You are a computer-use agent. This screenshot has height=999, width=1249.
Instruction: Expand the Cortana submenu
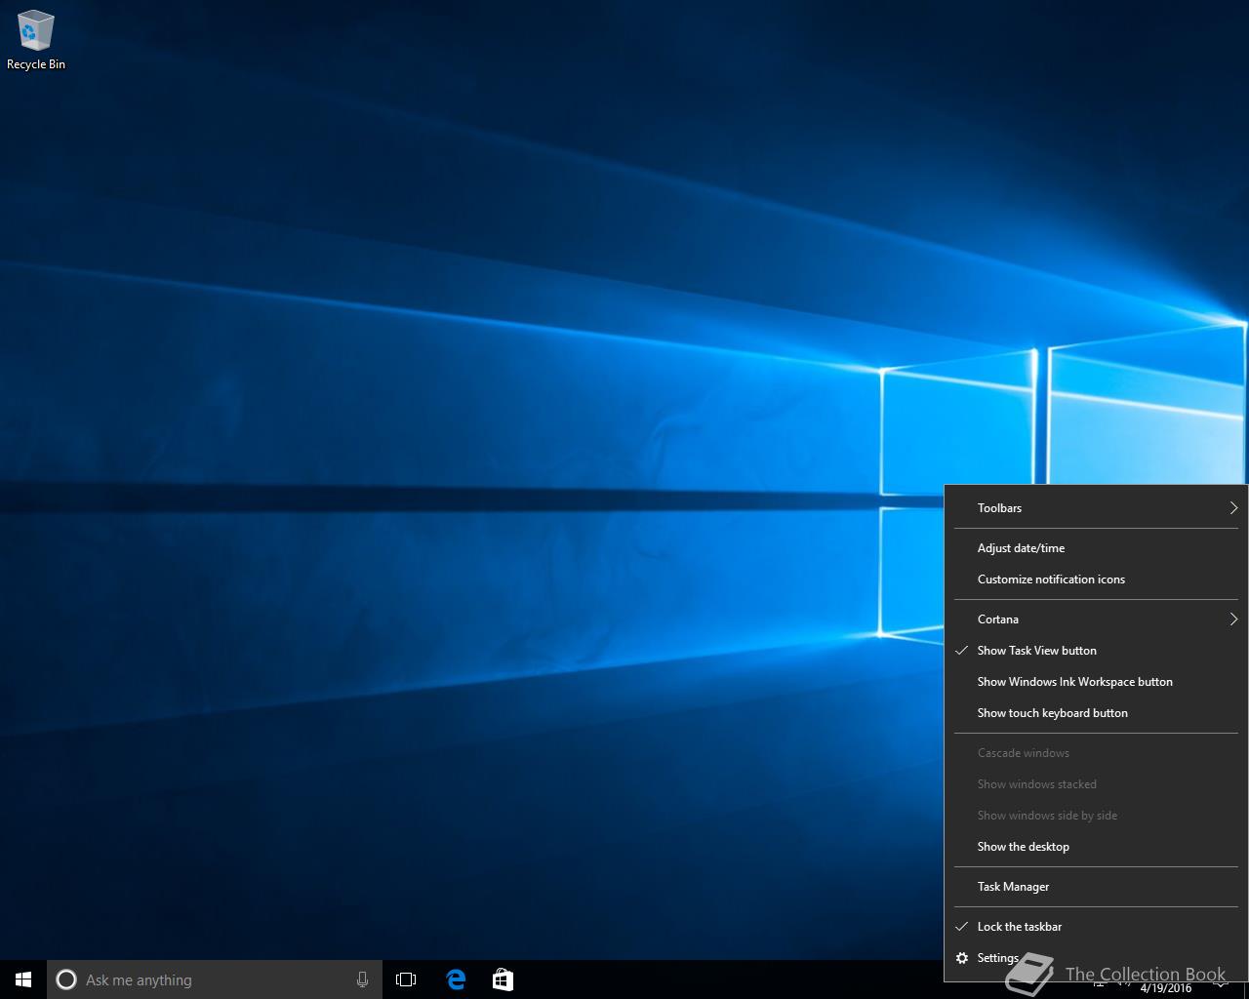click(x=1096, y=619)
